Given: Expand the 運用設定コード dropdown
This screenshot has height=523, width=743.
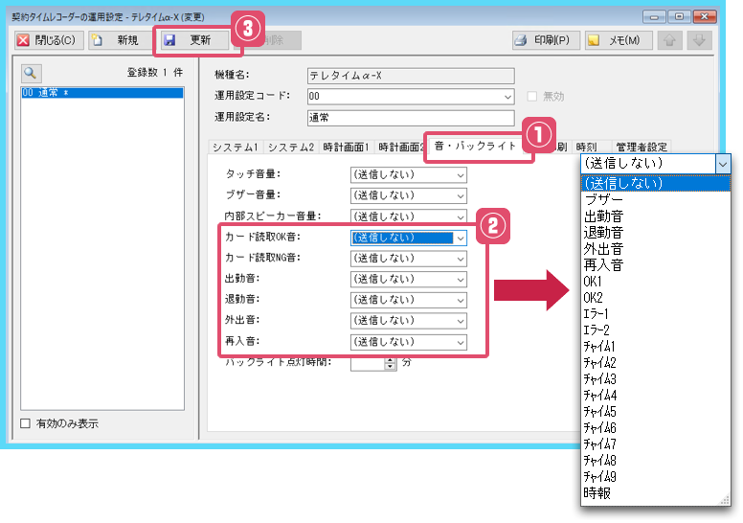Looking at the screenshot, I should tap(507, 97).
